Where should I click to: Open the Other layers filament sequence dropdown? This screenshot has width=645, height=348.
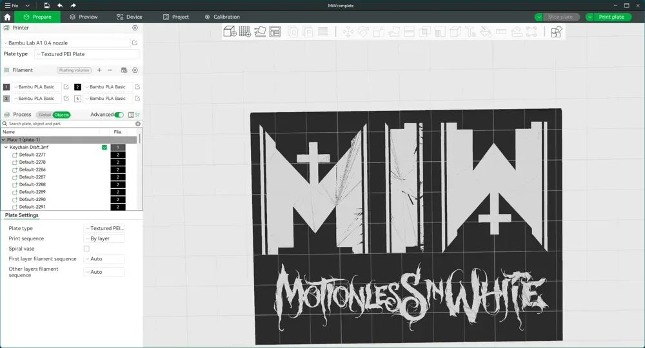tap(104, 272)
